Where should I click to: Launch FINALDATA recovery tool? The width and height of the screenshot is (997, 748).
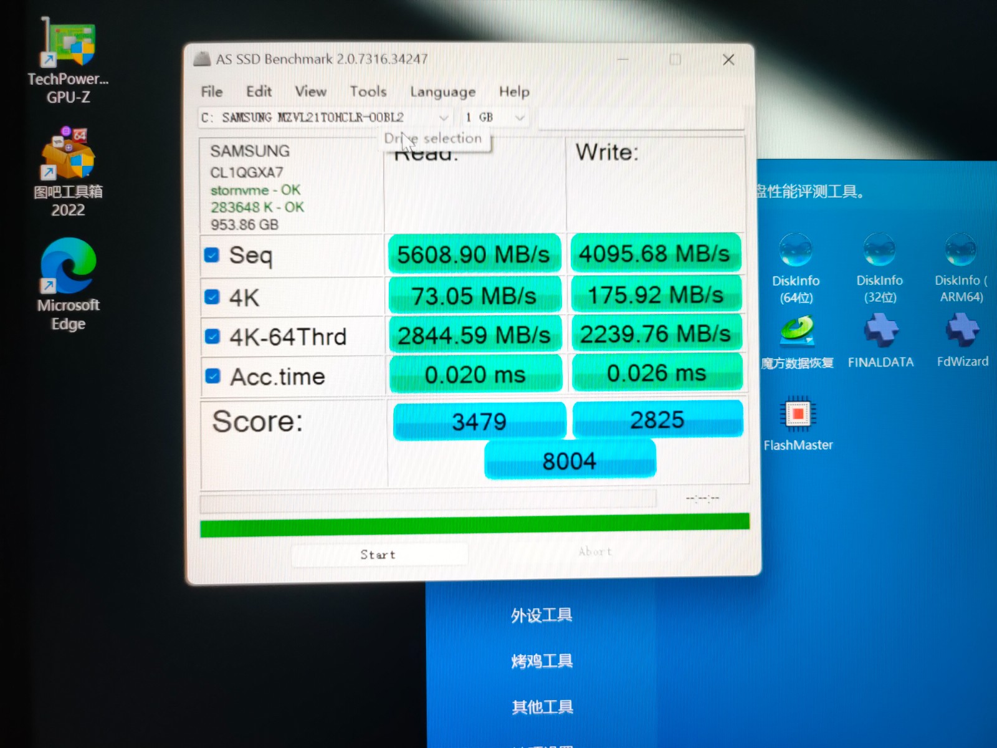click(880, 341)
